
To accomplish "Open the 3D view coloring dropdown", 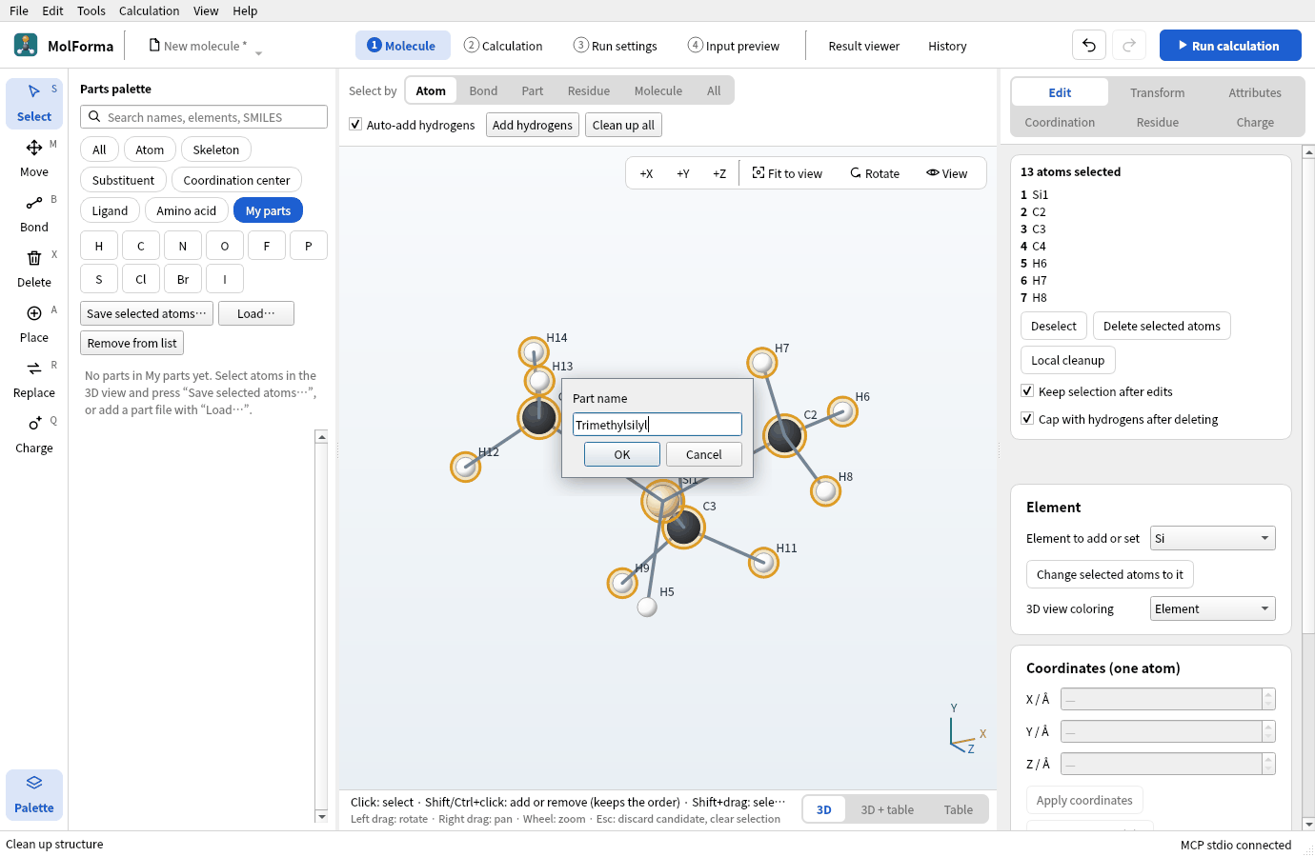I will click(1213, 608).
